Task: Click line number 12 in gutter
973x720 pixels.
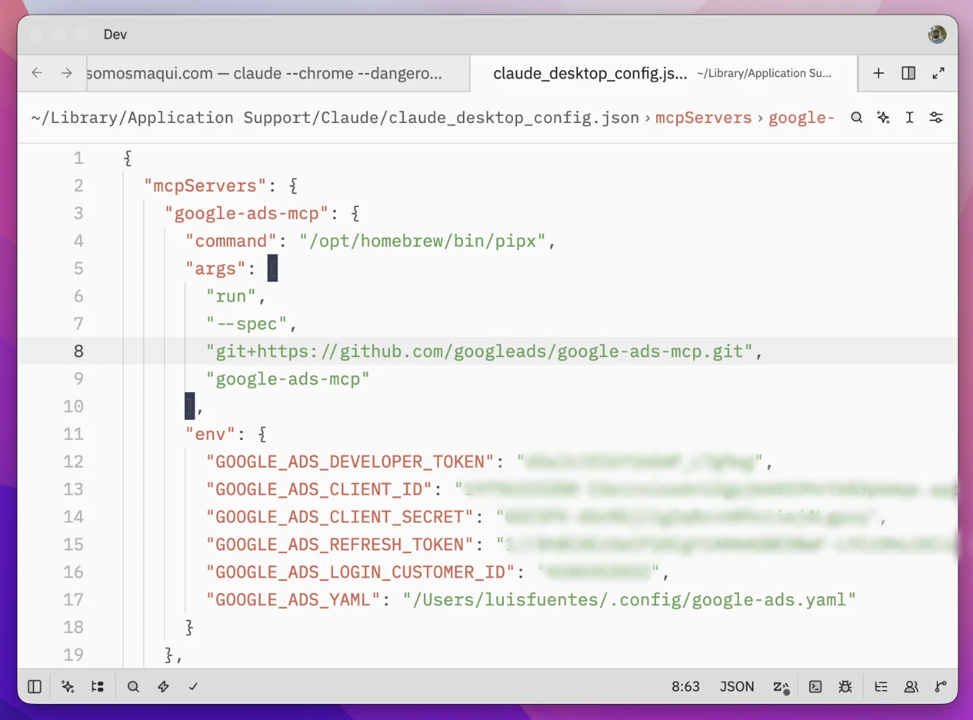Action: point(73,461)
